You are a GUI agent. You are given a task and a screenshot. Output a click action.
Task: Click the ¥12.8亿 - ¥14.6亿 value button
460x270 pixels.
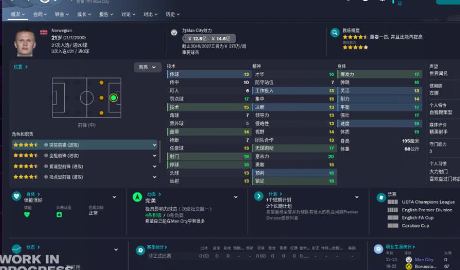209,38
